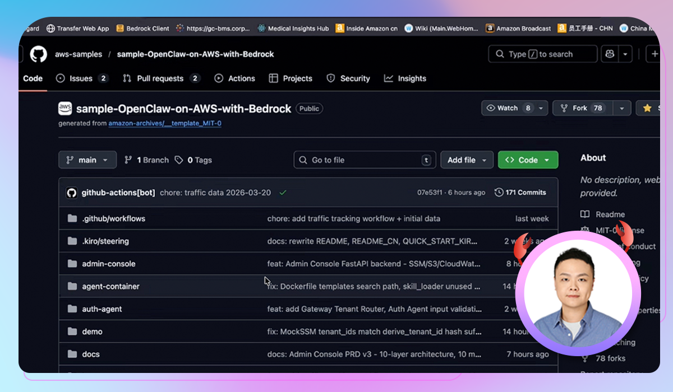Image resolution: width=673 pixels, height=392 pixels.
Task: Open the dropdown arrow next to Copilot
Action: 625,54
